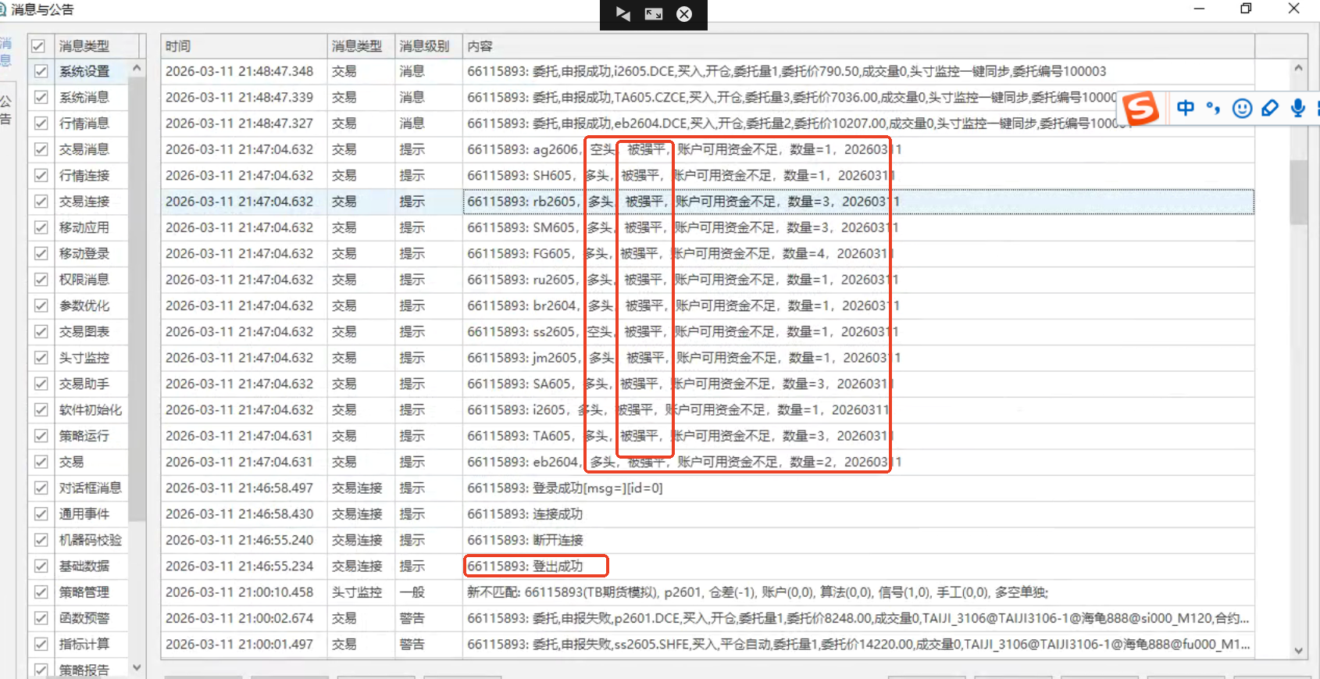The image size is (1320, 679).
Task: Click the play-arrow icon in the black toolbar
Action: [623, 14]
